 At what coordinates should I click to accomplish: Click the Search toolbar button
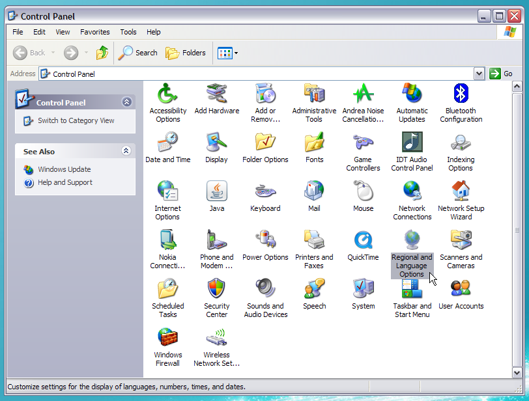[137, 53]
